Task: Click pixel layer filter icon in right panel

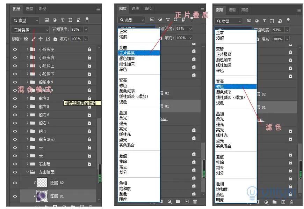Action: click(249, 21)
